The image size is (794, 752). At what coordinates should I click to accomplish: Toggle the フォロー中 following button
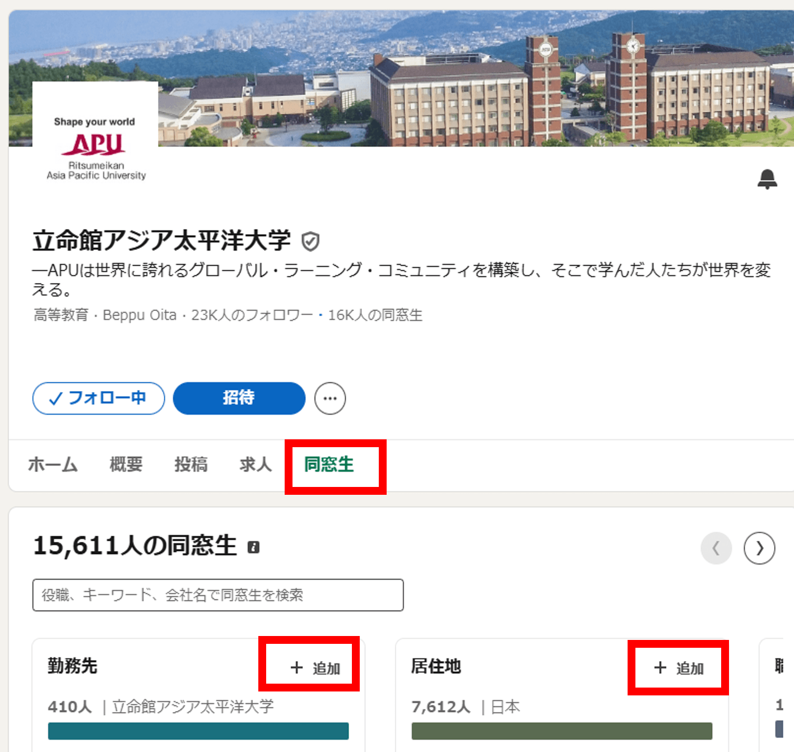[99, 398]
